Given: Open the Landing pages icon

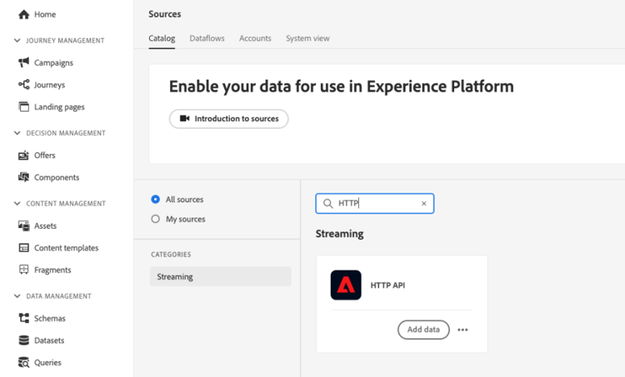Looking at the screenshot, I should tap(24, 107).
